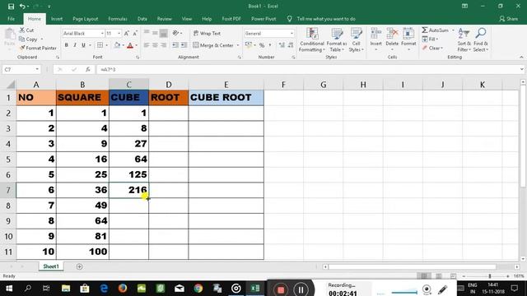Open Cell Styles gallery

pyautogui.click(x=356, y=39)
